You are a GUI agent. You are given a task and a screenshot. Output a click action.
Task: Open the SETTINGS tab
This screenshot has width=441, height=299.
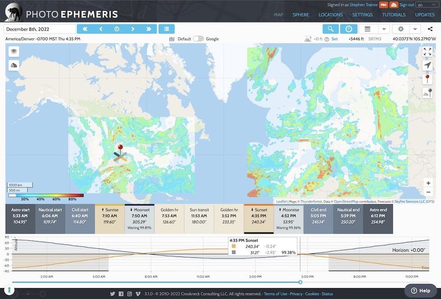(x=362, y=15)
